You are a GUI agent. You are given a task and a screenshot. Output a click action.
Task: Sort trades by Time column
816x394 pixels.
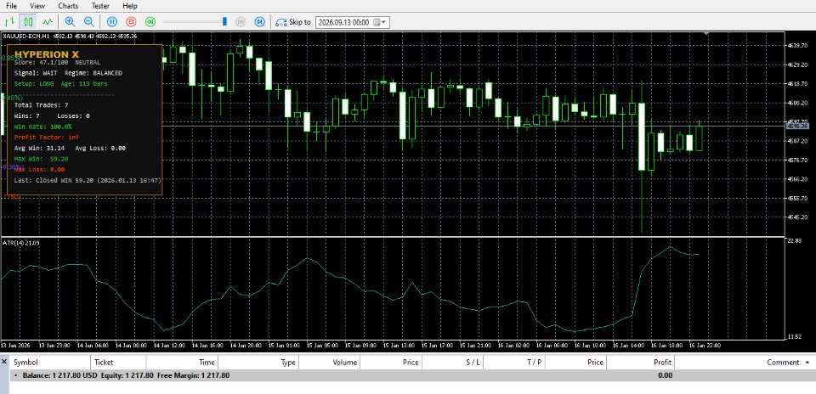coord(182,363)
